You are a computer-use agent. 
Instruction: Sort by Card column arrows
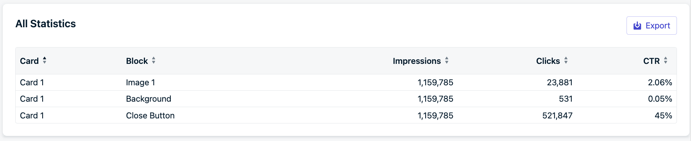pos(45,60)
